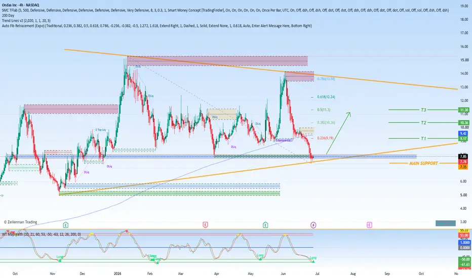Viewport: 472px width, 278px height.
Task: Click the black 7.85 last price tag
Action: point(463,157)
